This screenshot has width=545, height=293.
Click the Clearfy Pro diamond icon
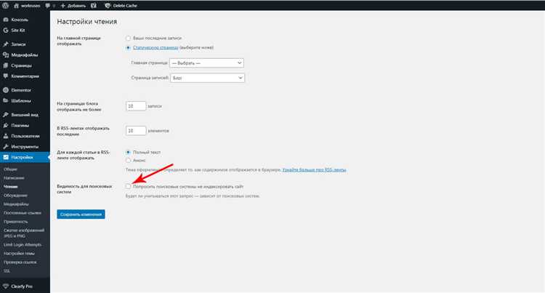[6, 286]
